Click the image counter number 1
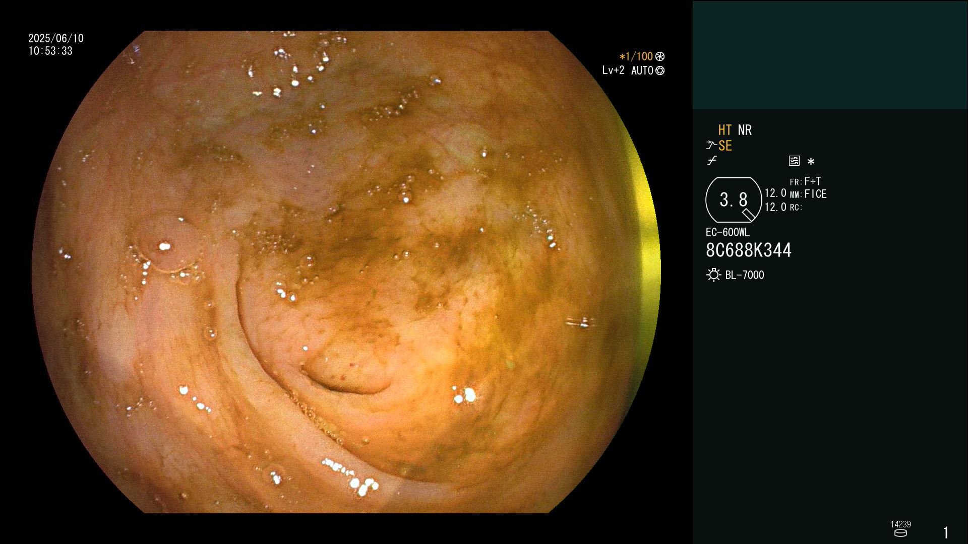The width and height of the screenshot is (968, 544). point(946,532)
